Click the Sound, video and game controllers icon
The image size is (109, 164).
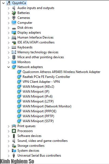tap(14, 141)
